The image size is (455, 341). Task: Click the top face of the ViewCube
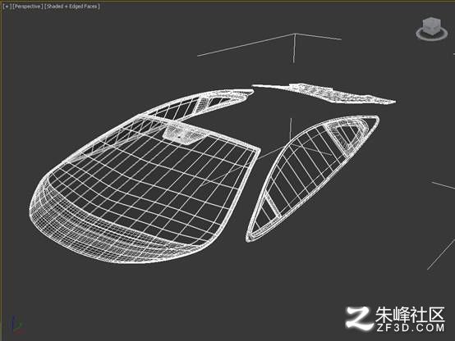(x=432, y=20)
